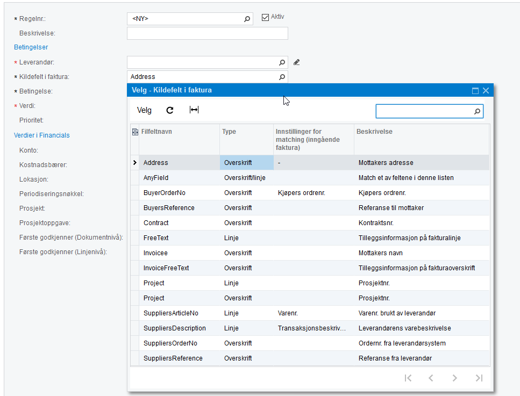Sort by the Filfeltnavn column header
The image size is (520, 396).
156,132
